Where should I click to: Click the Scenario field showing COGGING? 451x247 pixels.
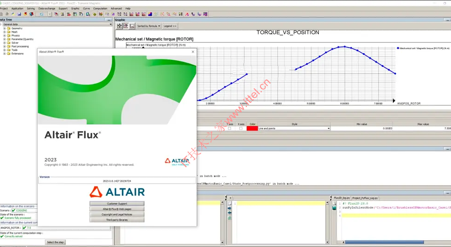pyautogui.click(x=25, y=211)
